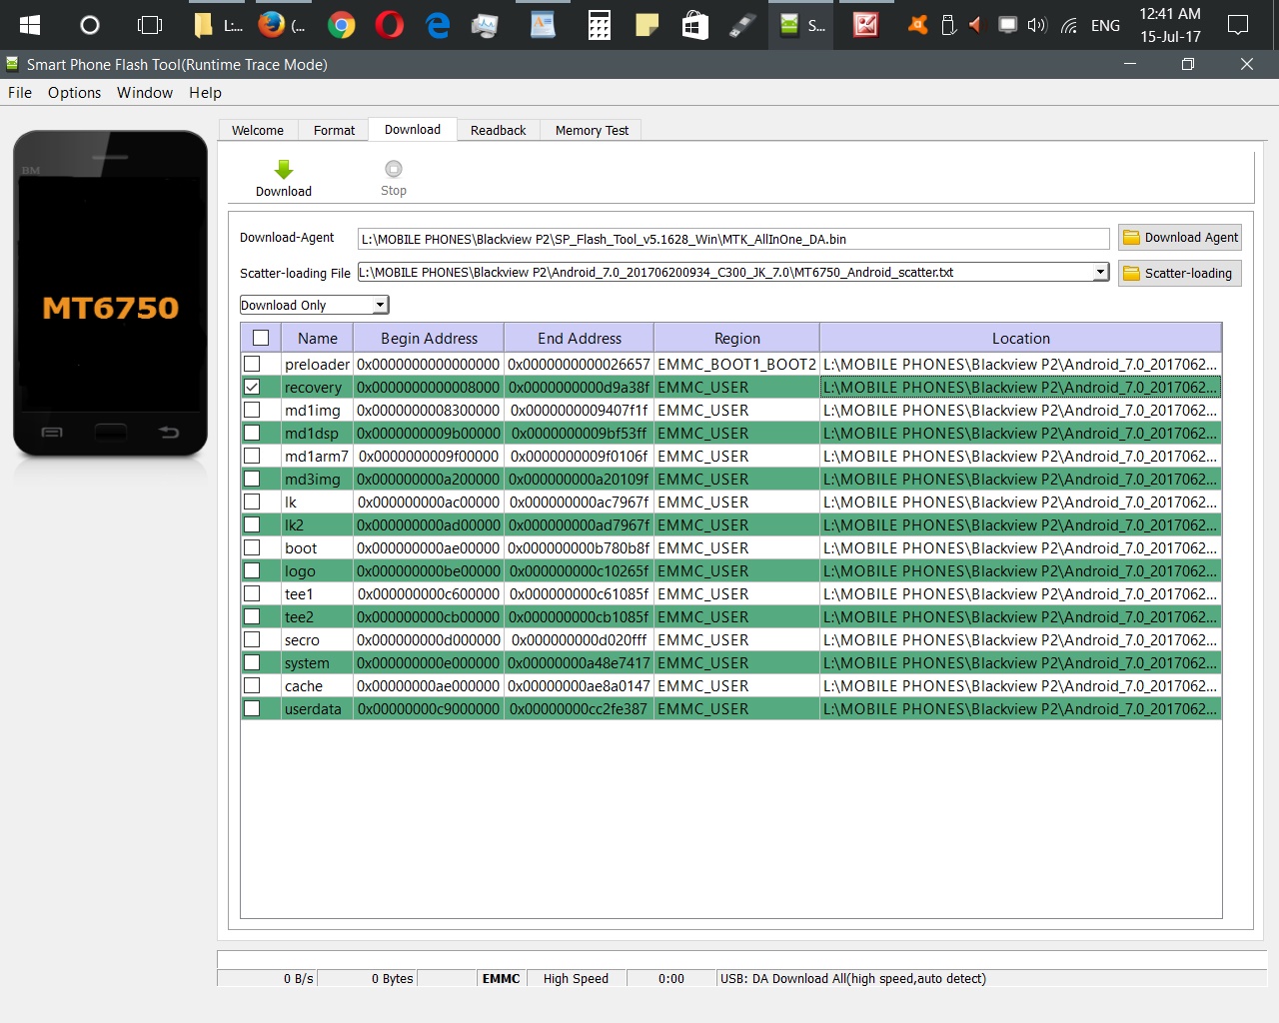Click the preloader region EMMC_BOOT1_BOOT2 cell
The width and height of the screenshot is (1279, 1023).
coord(736,365)
